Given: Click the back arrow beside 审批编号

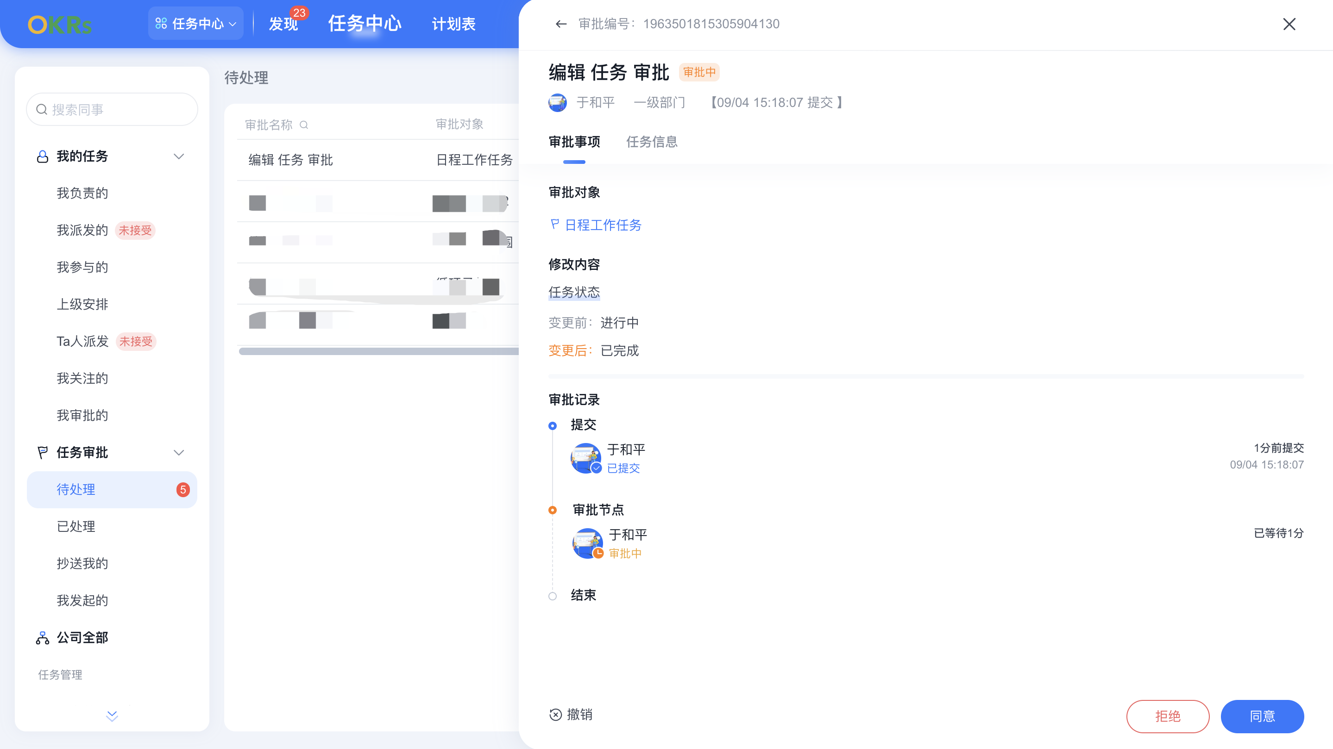Looking at the screenshot, I should point(561,24).
